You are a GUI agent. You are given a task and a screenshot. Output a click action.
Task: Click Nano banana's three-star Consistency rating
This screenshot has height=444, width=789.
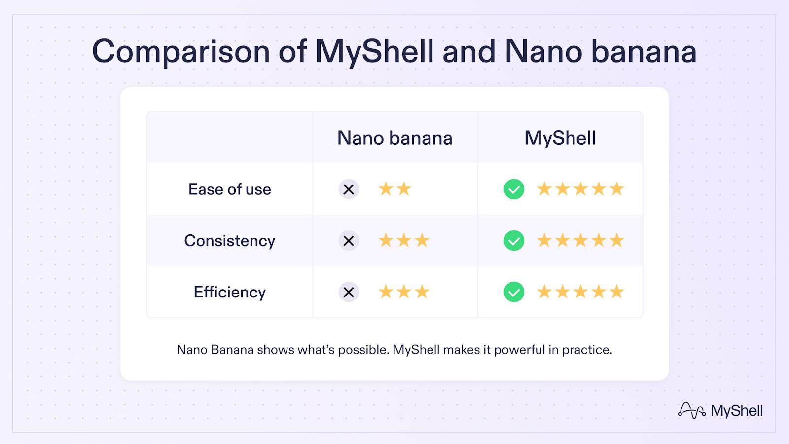click(403, 241)
